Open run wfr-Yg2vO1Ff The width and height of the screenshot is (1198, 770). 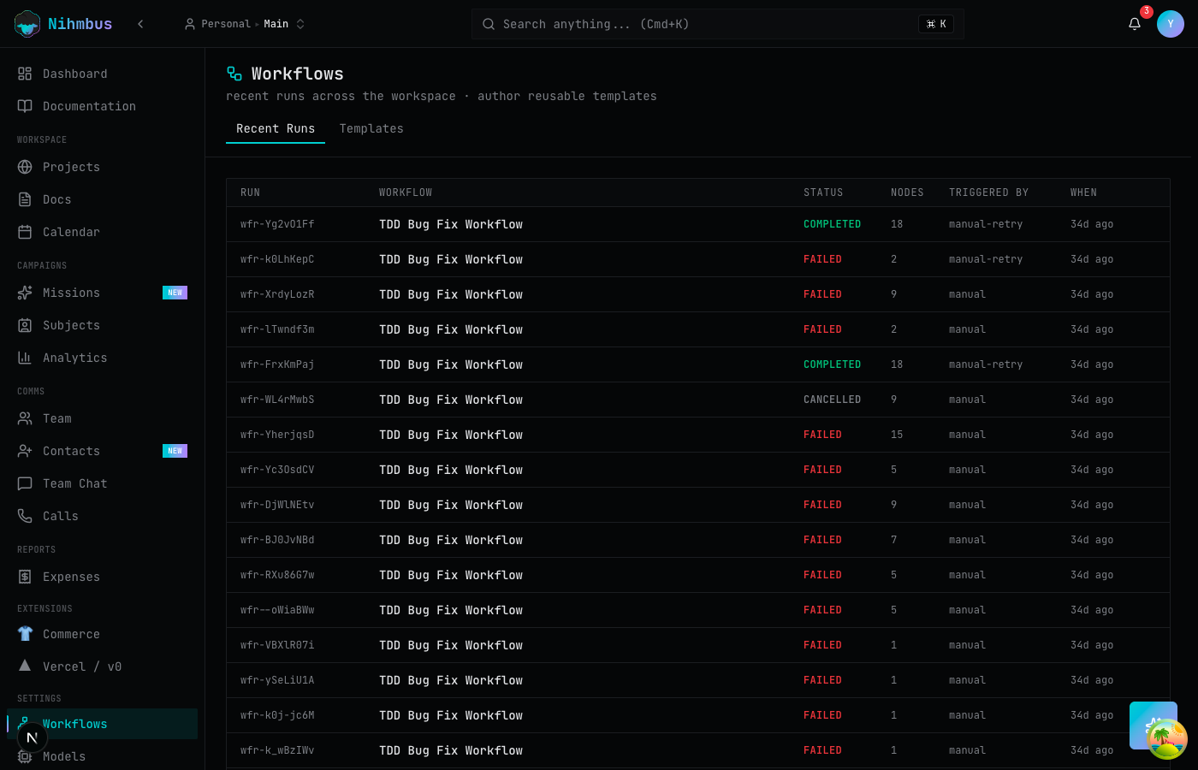tap(697, 224)
